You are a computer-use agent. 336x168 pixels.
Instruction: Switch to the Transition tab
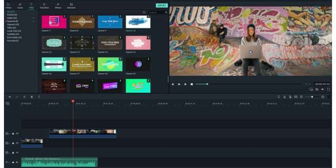click(44, 6)
